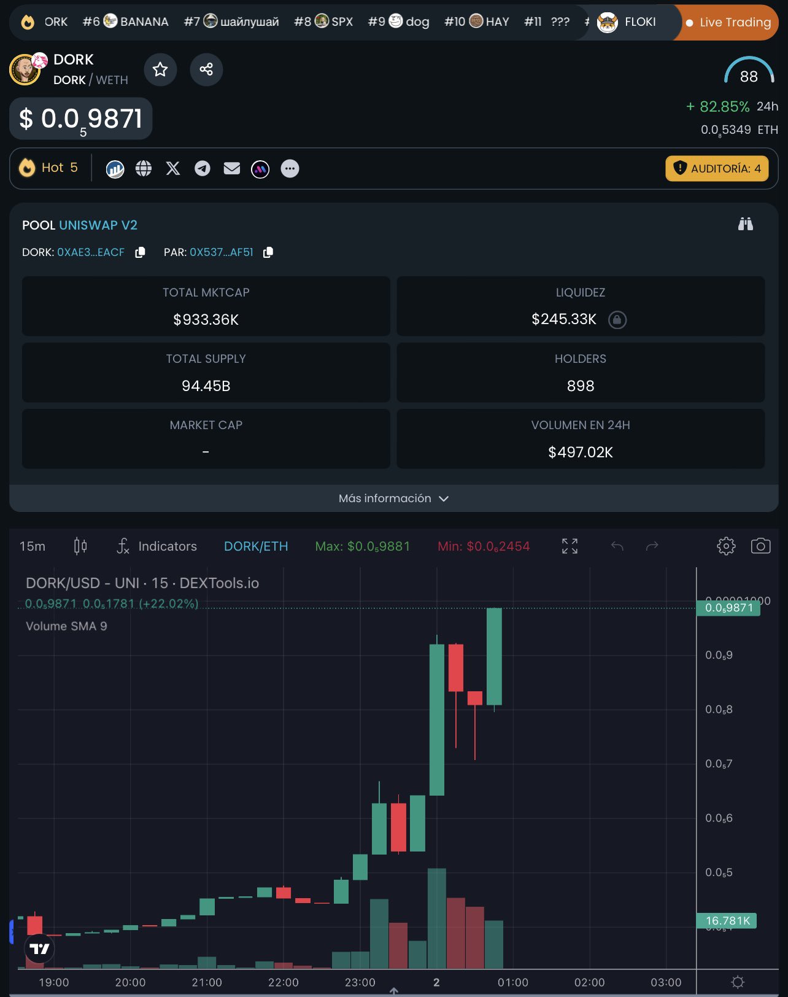Open Live Trading

click(x=728, y=22)
